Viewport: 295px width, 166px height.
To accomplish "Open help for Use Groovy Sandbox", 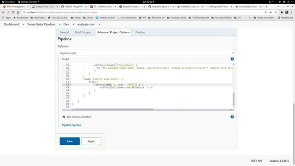I will coord(232,117).
